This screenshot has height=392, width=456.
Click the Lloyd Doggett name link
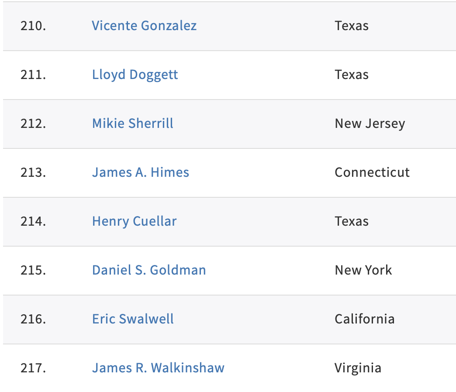click(135, 75)
